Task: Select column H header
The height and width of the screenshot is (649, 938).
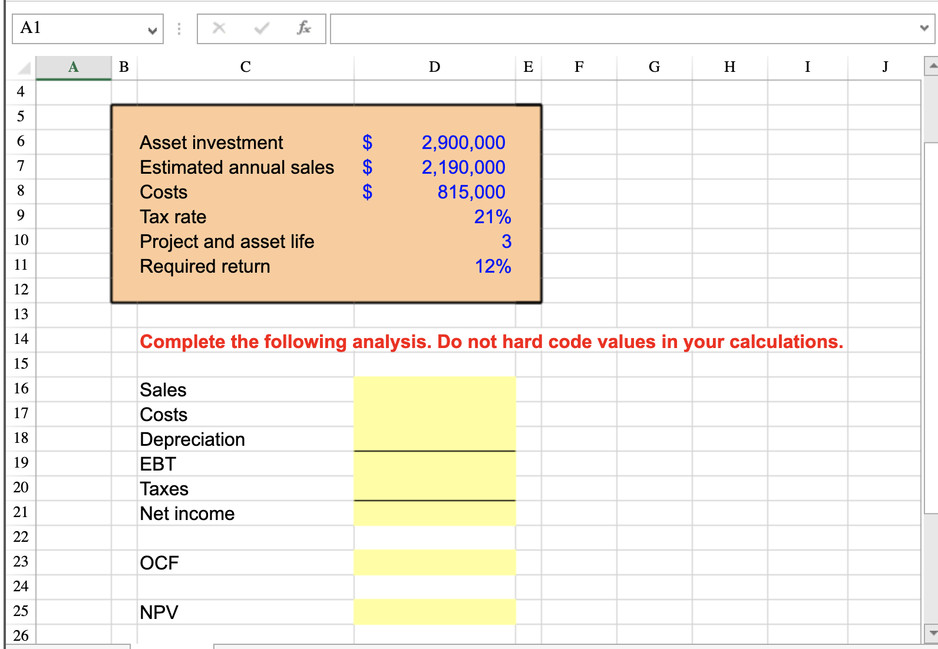Action: point(730,67)
